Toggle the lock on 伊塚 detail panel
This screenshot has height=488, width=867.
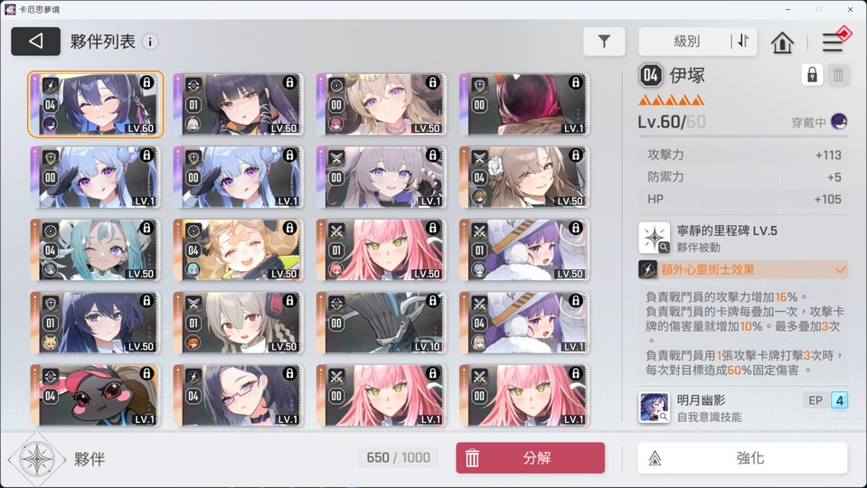812,75
